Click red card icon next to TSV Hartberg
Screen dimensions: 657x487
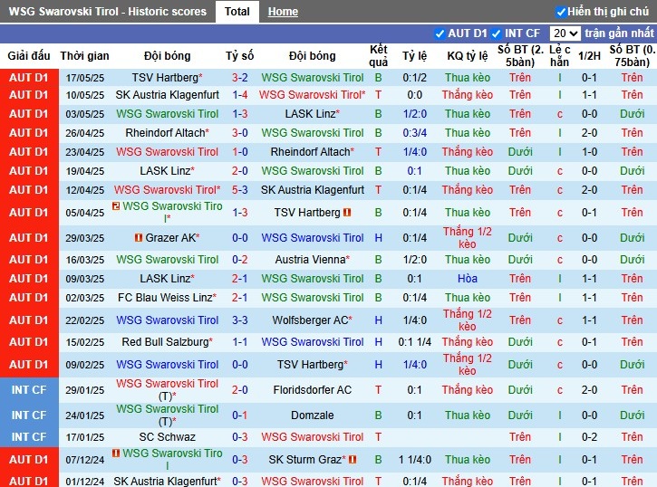pos(347,213)
